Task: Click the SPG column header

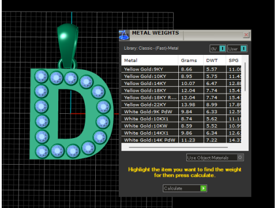Action: click(234, 61)
